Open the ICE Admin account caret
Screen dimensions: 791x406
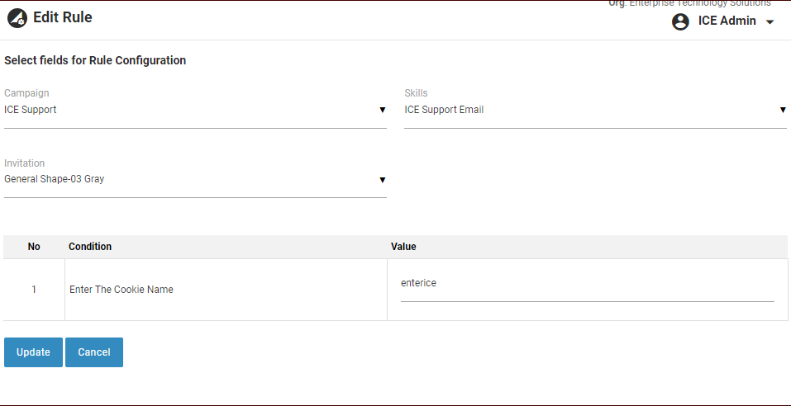coord(770,22)
